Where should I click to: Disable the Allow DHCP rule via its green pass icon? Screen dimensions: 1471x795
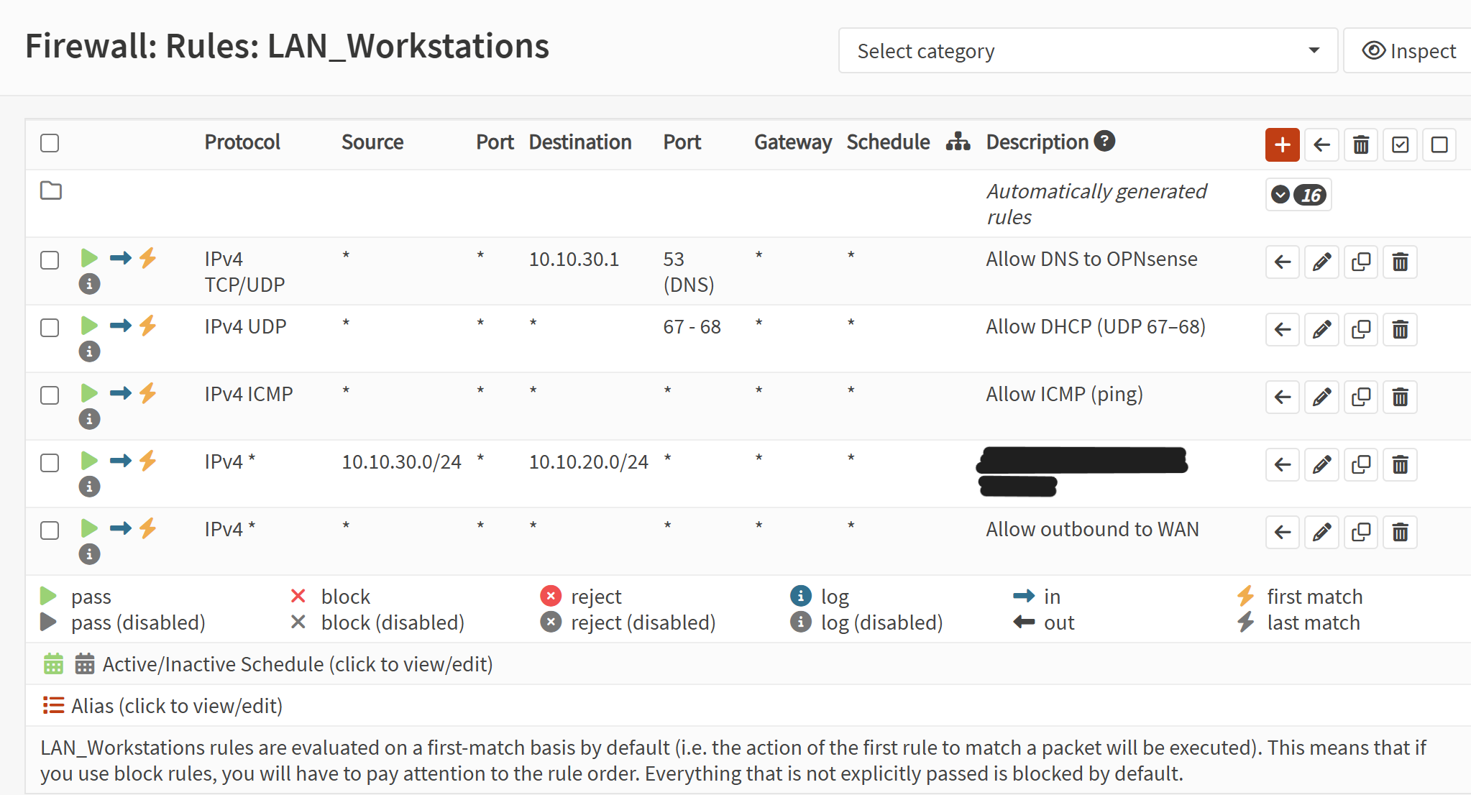[89, 326]
